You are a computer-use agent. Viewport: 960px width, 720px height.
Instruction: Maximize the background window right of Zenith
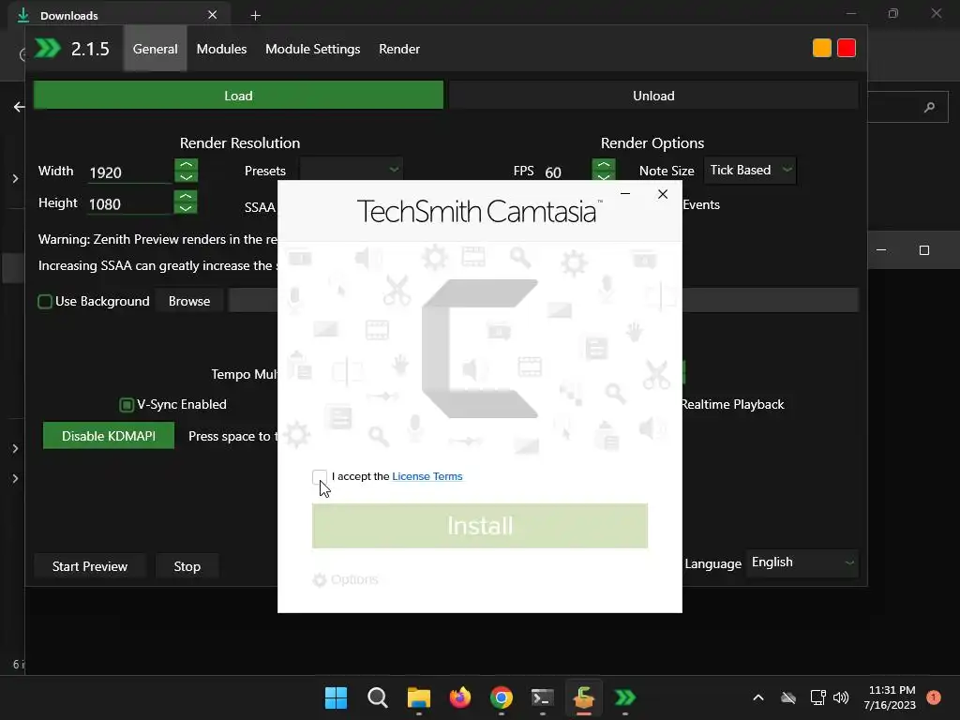[x=924, y=249]
